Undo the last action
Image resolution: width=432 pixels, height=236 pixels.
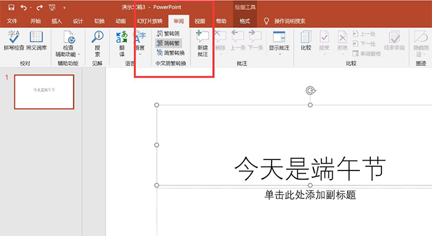tap(23, 7)
